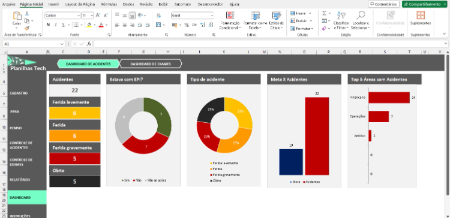This screenshot has width=450, height=218.
Task: Click the text orientation icon
Action: [140, 16]
